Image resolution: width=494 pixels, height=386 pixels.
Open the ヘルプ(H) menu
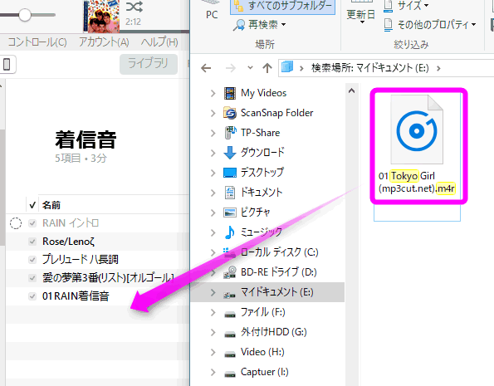click(159, 42)
